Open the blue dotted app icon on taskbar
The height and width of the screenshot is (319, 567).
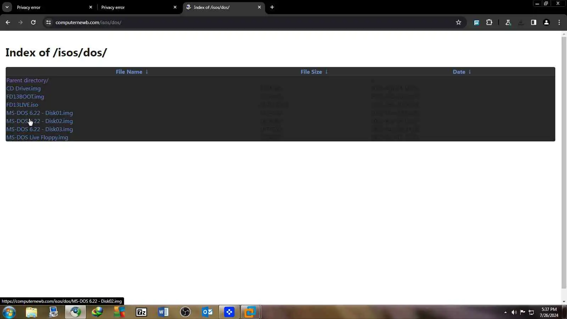(229, 312)
